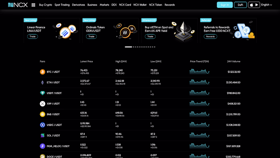Open the Buy Crypto menu

click(46, 5)
